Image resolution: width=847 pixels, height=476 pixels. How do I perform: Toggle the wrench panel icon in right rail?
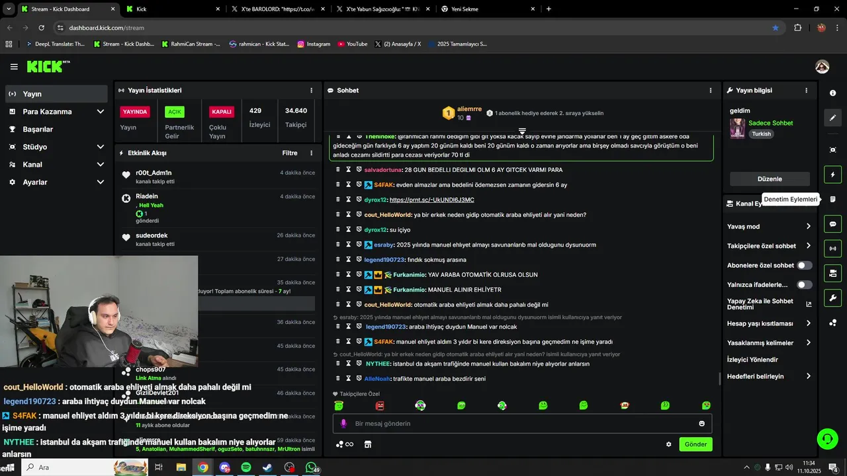coord(832,297)
